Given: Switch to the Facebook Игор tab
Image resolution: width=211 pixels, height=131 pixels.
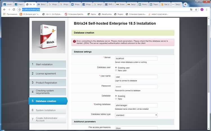Looking at the screenshot, I should 87,4.
